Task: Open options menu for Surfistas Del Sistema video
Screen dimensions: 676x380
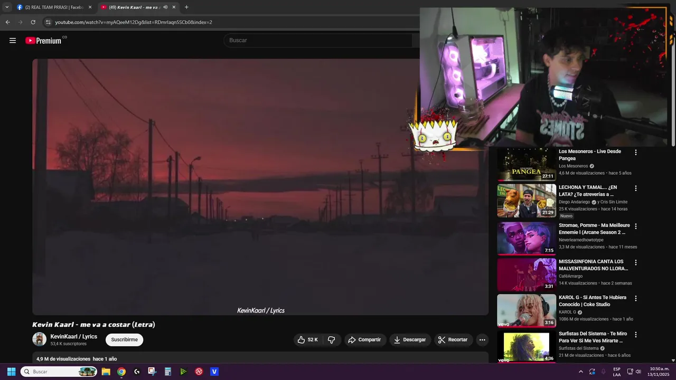Action: pos(636,335)
